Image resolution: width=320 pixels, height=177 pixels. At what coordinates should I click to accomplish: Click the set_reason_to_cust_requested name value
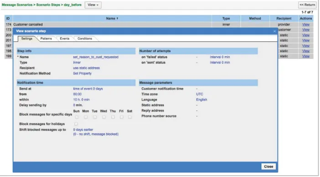coord(96,57)
